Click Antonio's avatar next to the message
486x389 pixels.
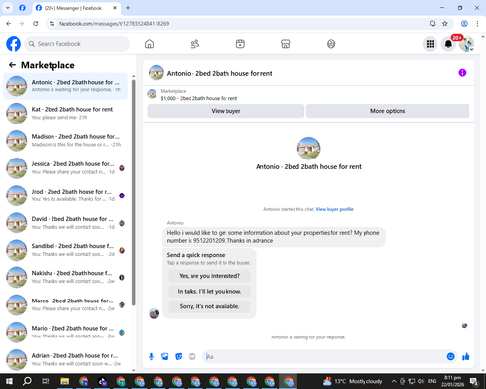pyautogui.click(x=154, y=313)
